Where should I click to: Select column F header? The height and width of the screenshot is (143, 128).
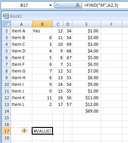click(111, 24)
